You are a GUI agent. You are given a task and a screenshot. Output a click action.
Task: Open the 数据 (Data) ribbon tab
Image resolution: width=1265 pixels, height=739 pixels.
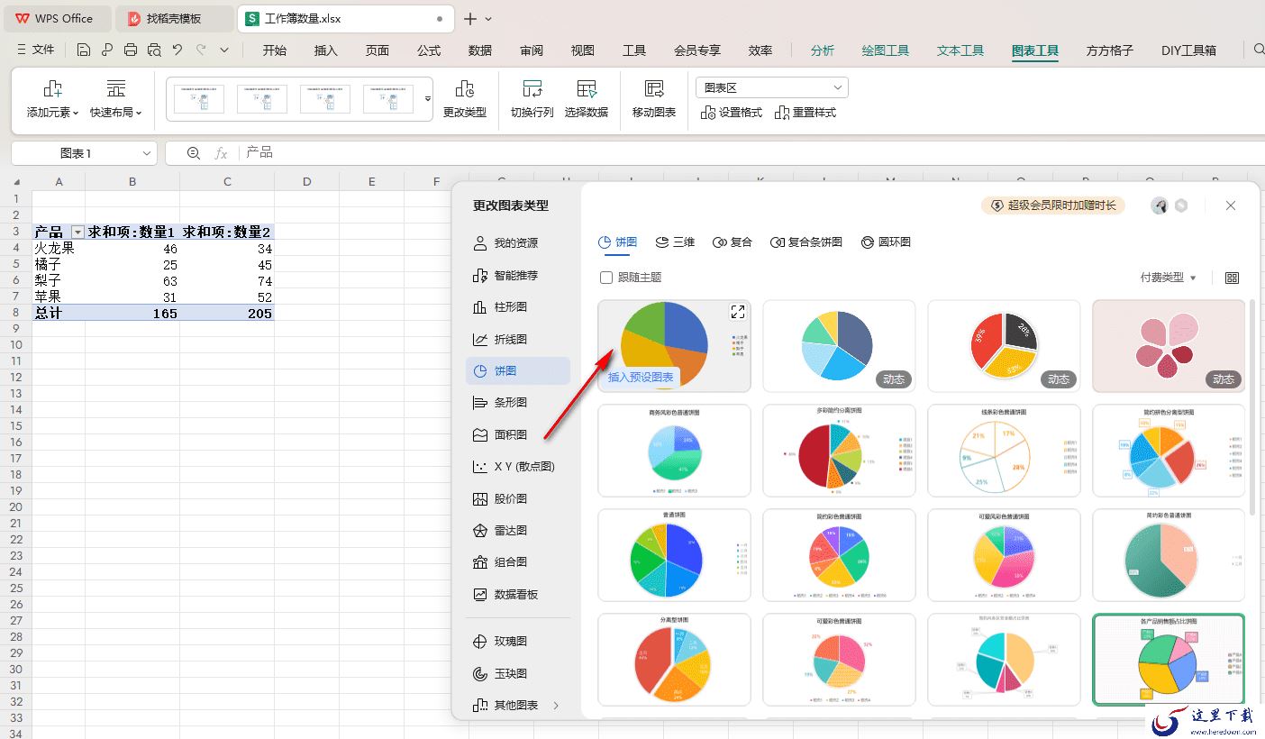(x=480, y=50)
